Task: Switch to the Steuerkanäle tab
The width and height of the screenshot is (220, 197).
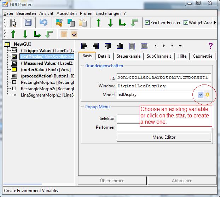Action: tap(128, 56)
